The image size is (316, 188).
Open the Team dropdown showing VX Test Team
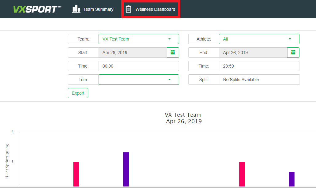(139, 39)
